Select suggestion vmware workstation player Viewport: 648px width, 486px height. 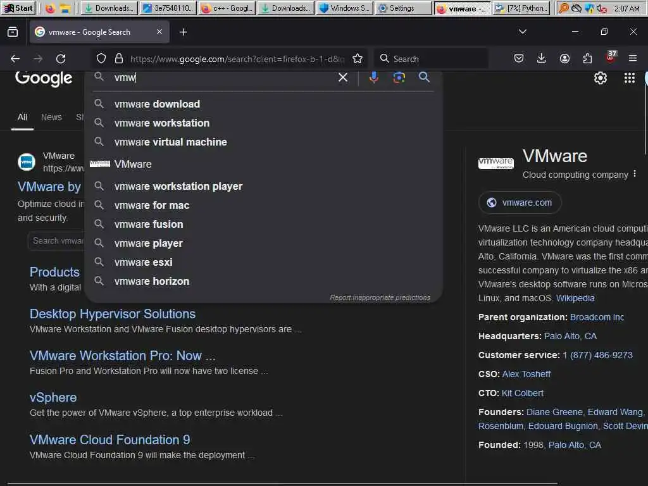(264, 187)
